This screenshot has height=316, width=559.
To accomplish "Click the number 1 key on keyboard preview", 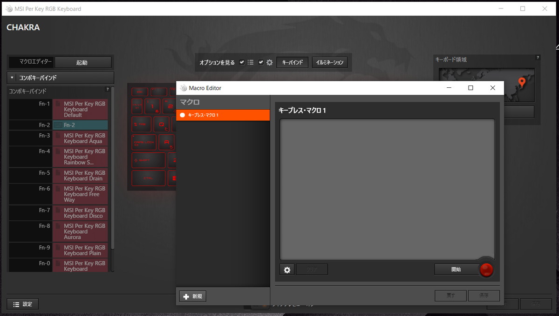I will pos(152,106).
